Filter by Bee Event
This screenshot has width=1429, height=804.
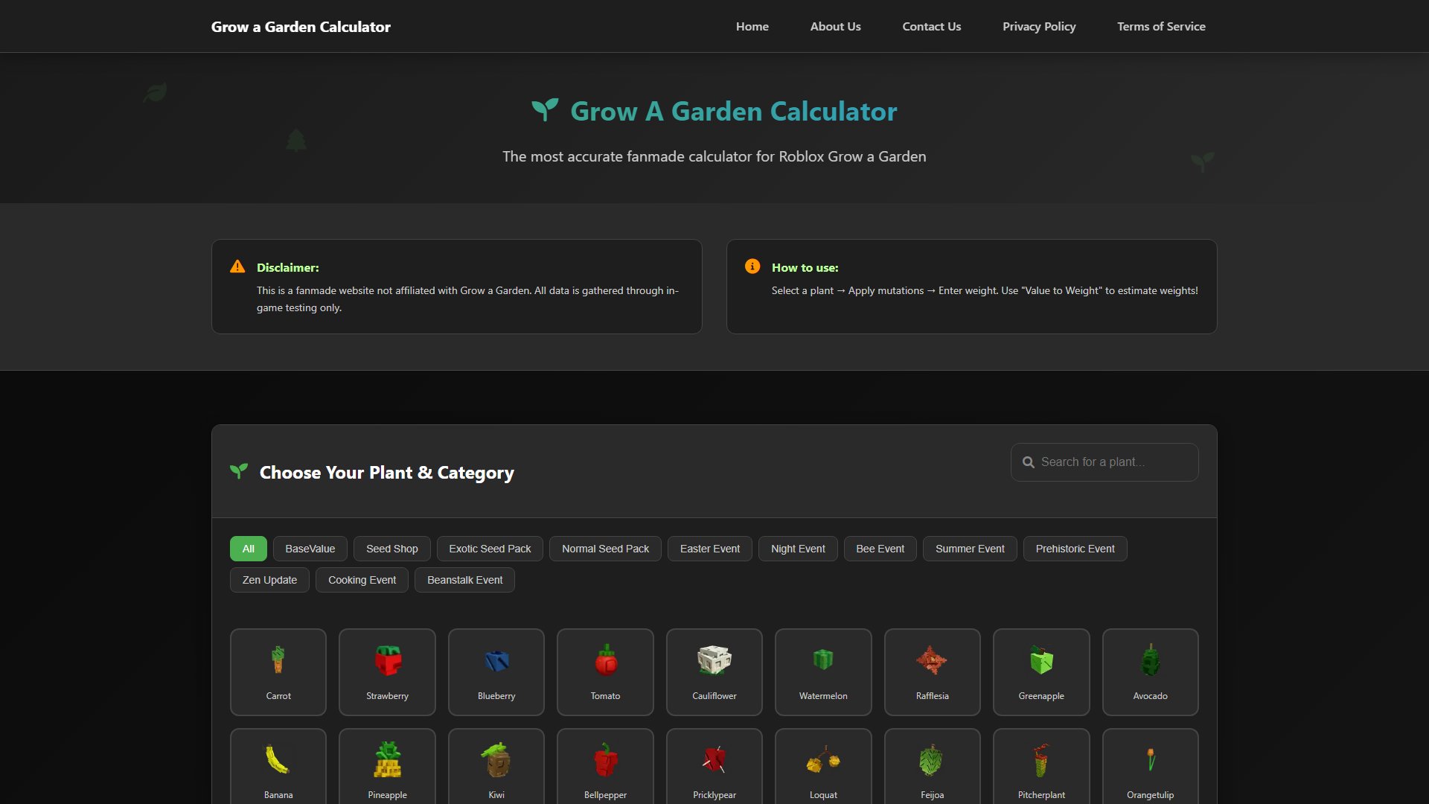pos(880,549)
